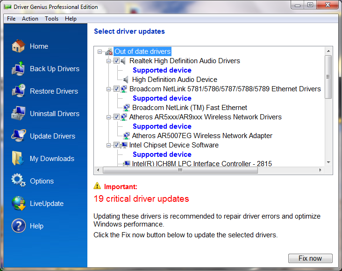Click network icon beside Atheros AR5007EG Adapter

tap(126, 136)
